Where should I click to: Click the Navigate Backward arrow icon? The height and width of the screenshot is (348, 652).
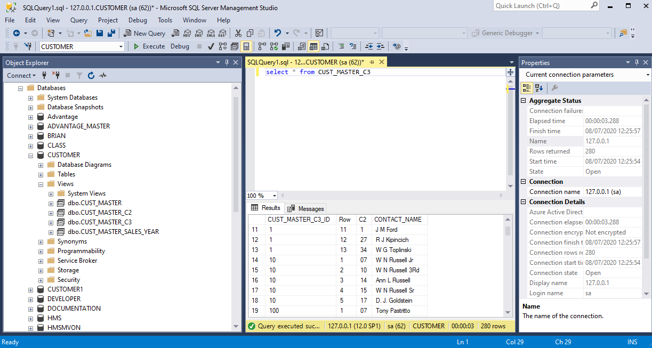17,33
